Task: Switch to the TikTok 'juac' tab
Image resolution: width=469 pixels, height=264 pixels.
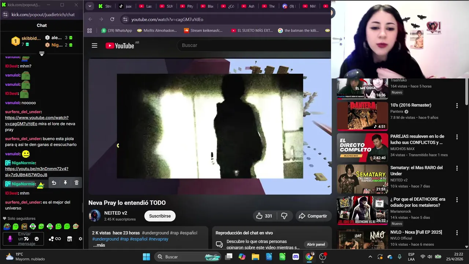Action: (126, 6)
